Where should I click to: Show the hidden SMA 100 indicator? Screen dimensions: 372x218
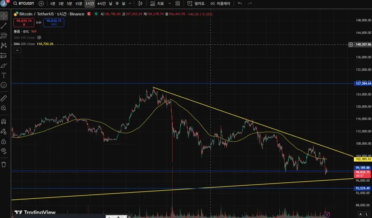click(x=40, y=37)
